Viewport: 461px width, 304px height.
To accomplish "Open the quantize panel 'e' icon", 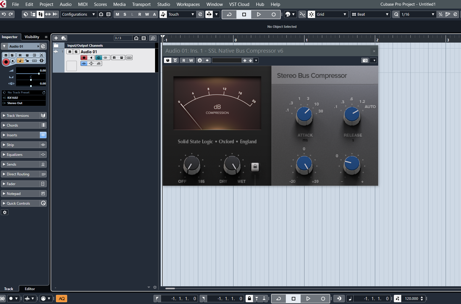I will 455,14.
